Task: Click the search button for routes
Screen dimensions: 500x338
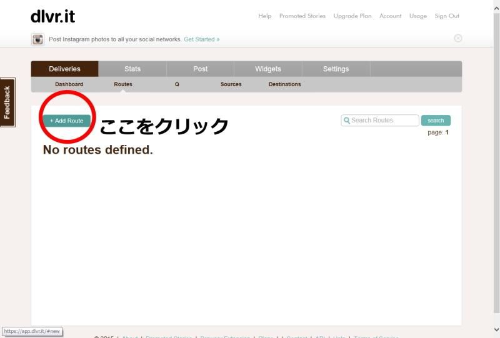Action: click(x=436, y=121)
